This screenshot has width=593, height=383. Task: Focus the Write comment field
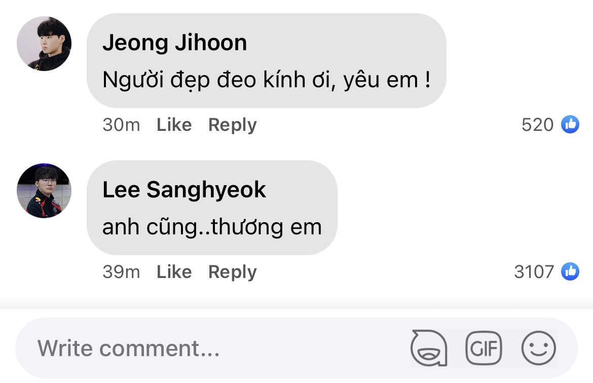pos(203,348)
